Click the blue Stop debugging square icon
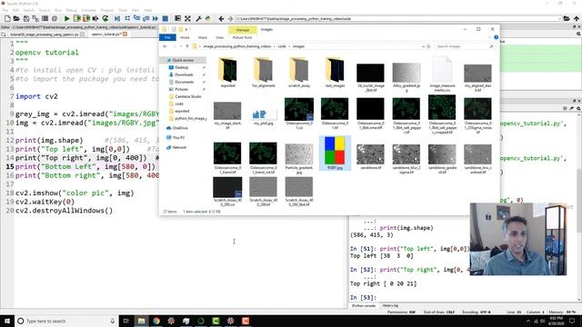The width and height of the screenshot is (582, 327). [x=166, y=18]
